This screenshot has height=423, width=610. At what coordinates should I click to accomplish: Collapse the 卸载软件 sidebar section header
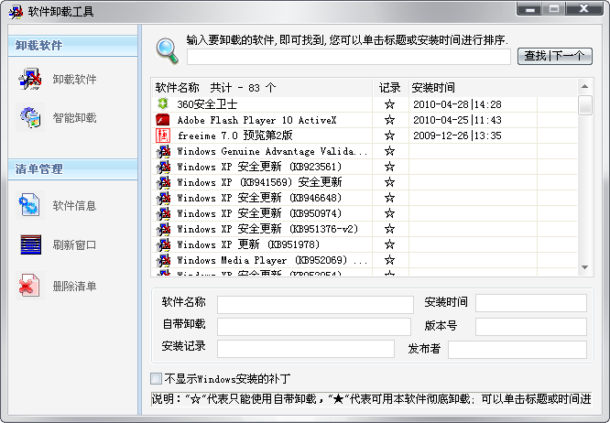coord(71,45)
